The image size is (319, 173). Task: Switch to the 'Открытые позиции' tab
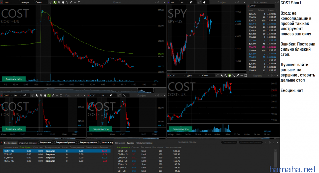point(28,143)
